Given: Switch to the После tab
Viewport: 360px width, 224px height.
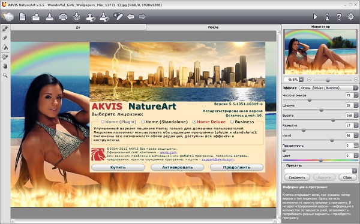Looking at the screenshot, I should [213, 28].
